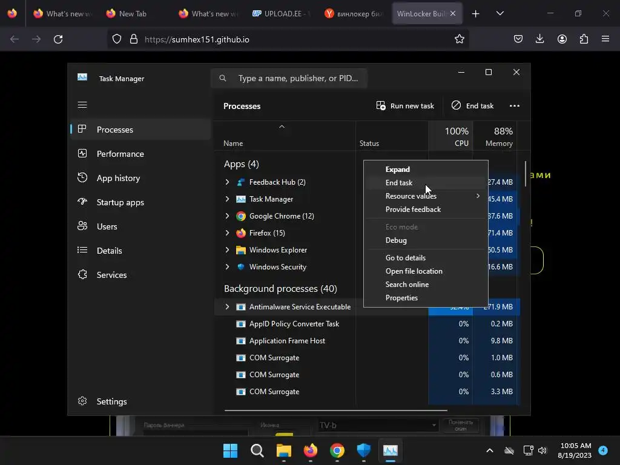
Task: Choose Properties in the context menu
Action: pyautogui.click(x=426, y=298)
